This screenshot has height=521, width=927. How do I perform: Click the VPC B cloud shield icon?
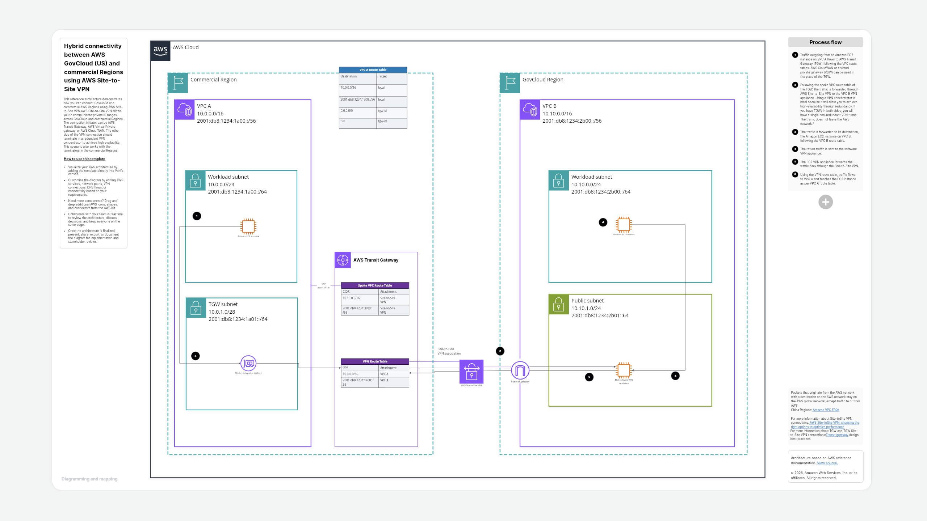(530, 110)
